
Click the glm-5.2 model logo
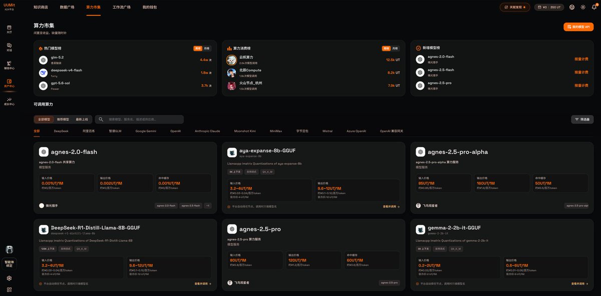(x=43, y=59)
